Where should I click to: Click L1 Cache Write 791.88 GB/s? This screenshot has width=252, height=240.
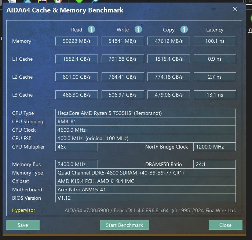[123, 59]
